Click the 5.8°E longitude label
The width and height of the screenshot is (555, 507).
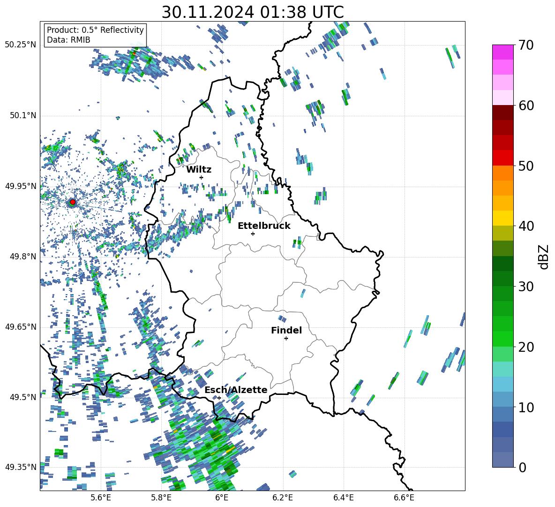(x=161, y=498)
